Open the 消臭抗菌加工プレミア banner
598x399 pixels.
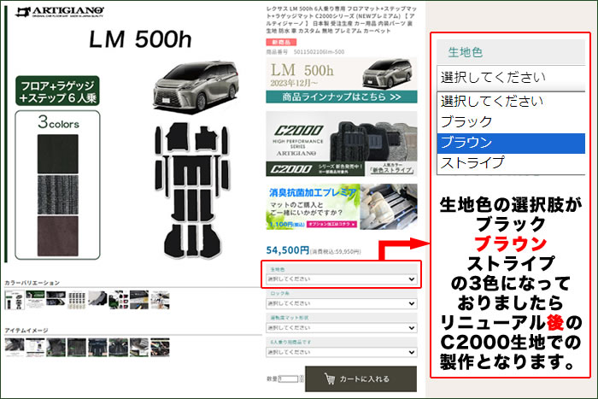(342, 207)
